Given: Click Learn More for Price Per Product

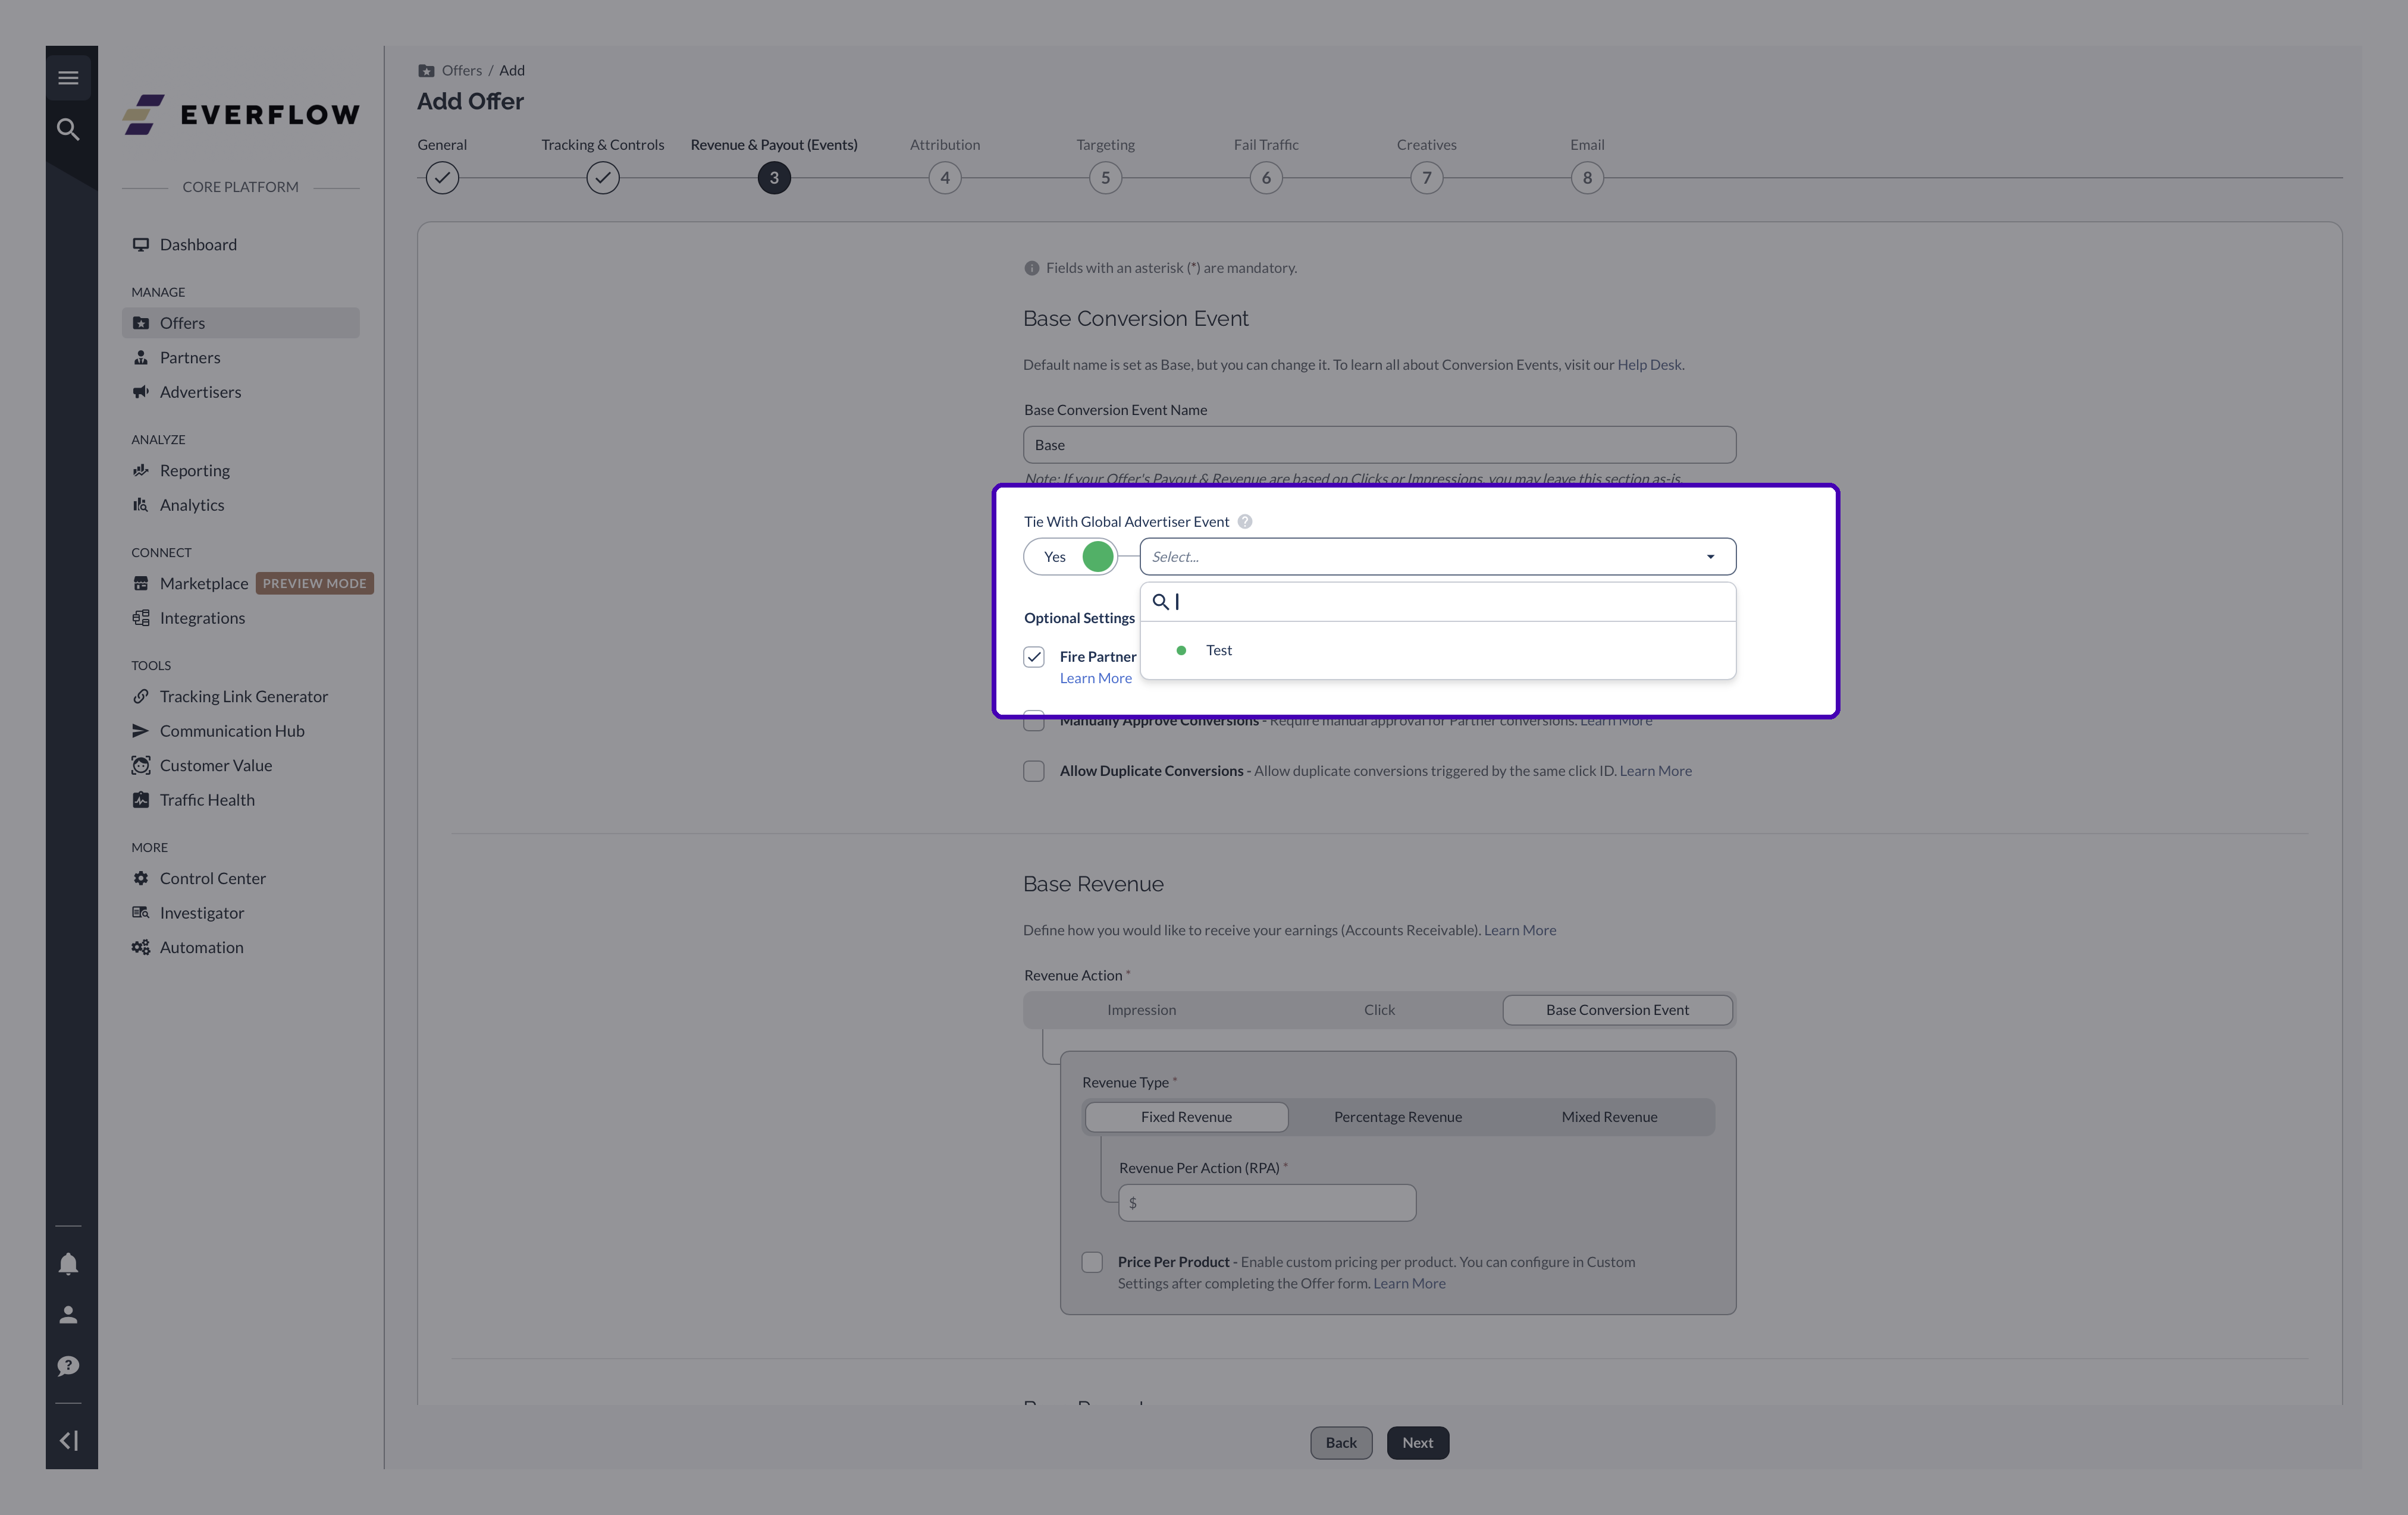Looking at the screenshot, I should click(x=1409, y=1284).
